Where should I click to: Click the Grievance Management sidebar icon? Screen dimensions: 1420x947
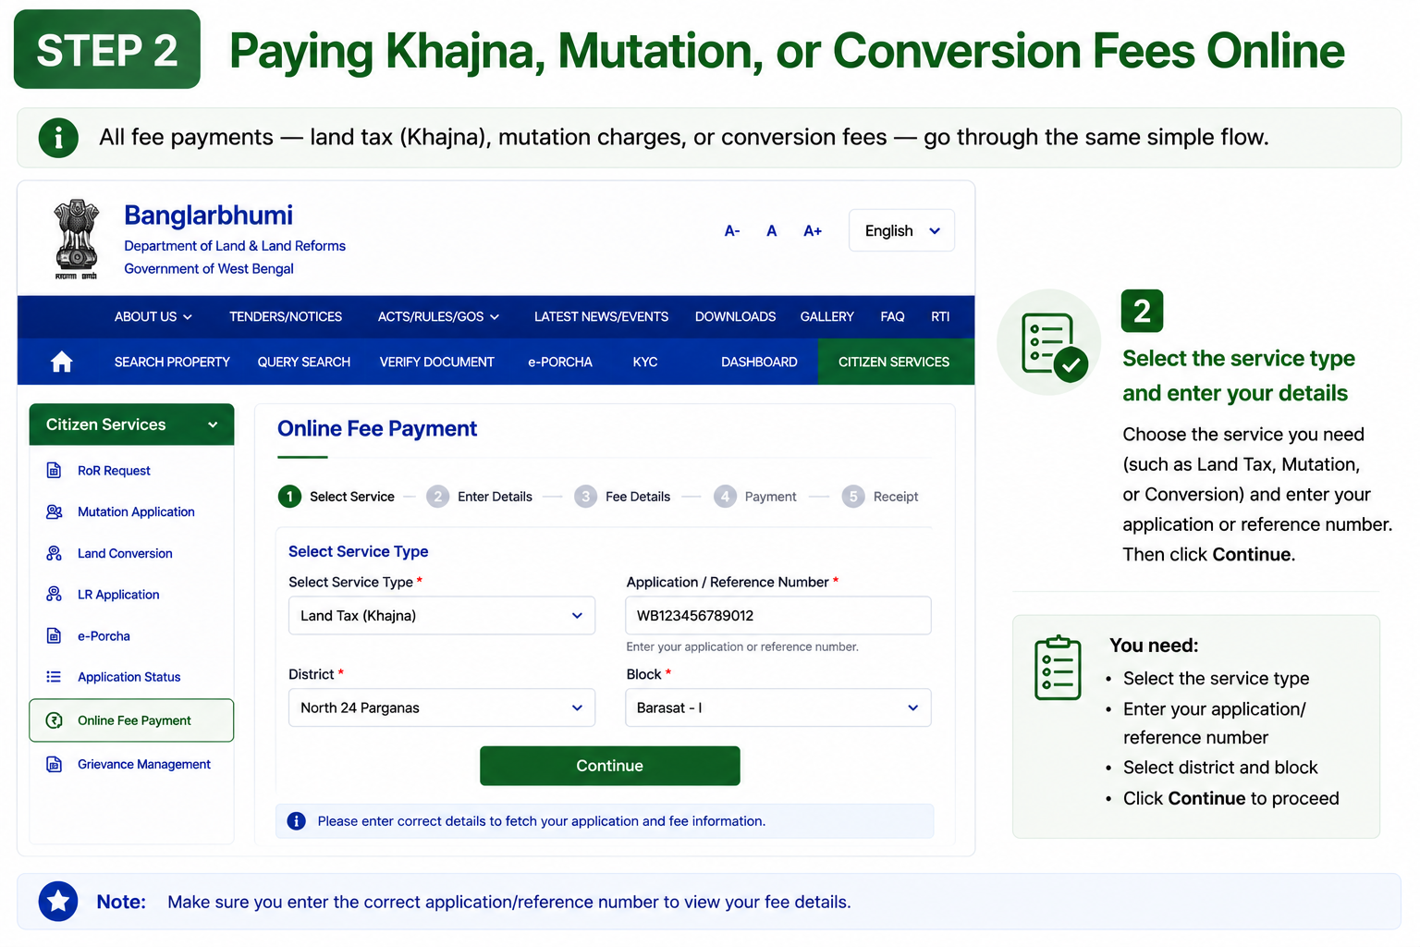click(x=54, y=764)
